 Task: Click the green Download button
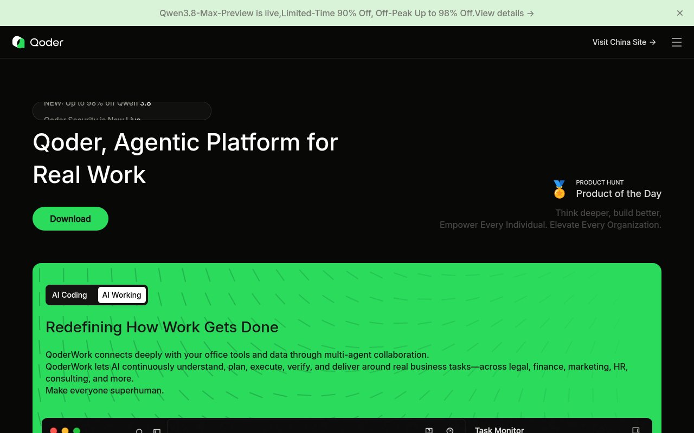(x=70, y=219)
